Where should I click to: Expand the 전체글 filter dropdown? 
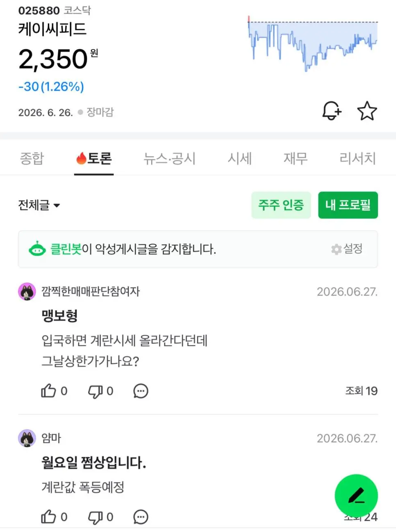39,205
